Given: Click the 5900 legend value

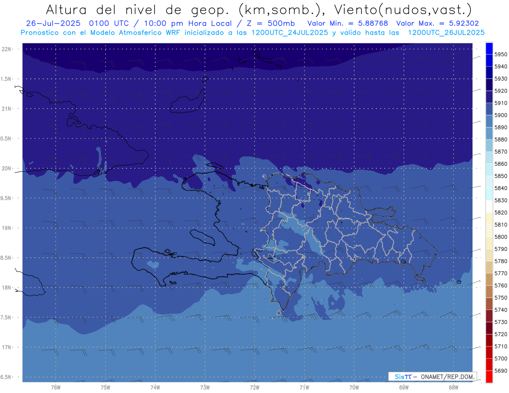Looking at the screenshot, I should [x=501, y=115].
